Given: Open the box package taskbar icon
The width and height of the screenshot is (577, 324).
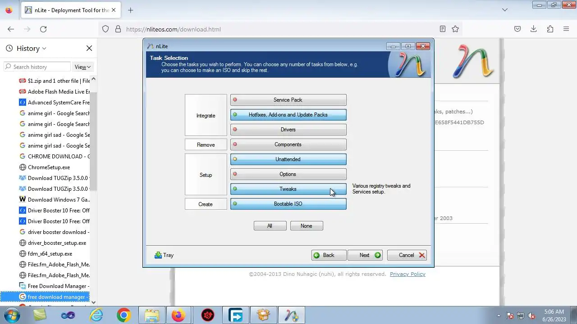Looking at the screenshot, I should (263, 315).
